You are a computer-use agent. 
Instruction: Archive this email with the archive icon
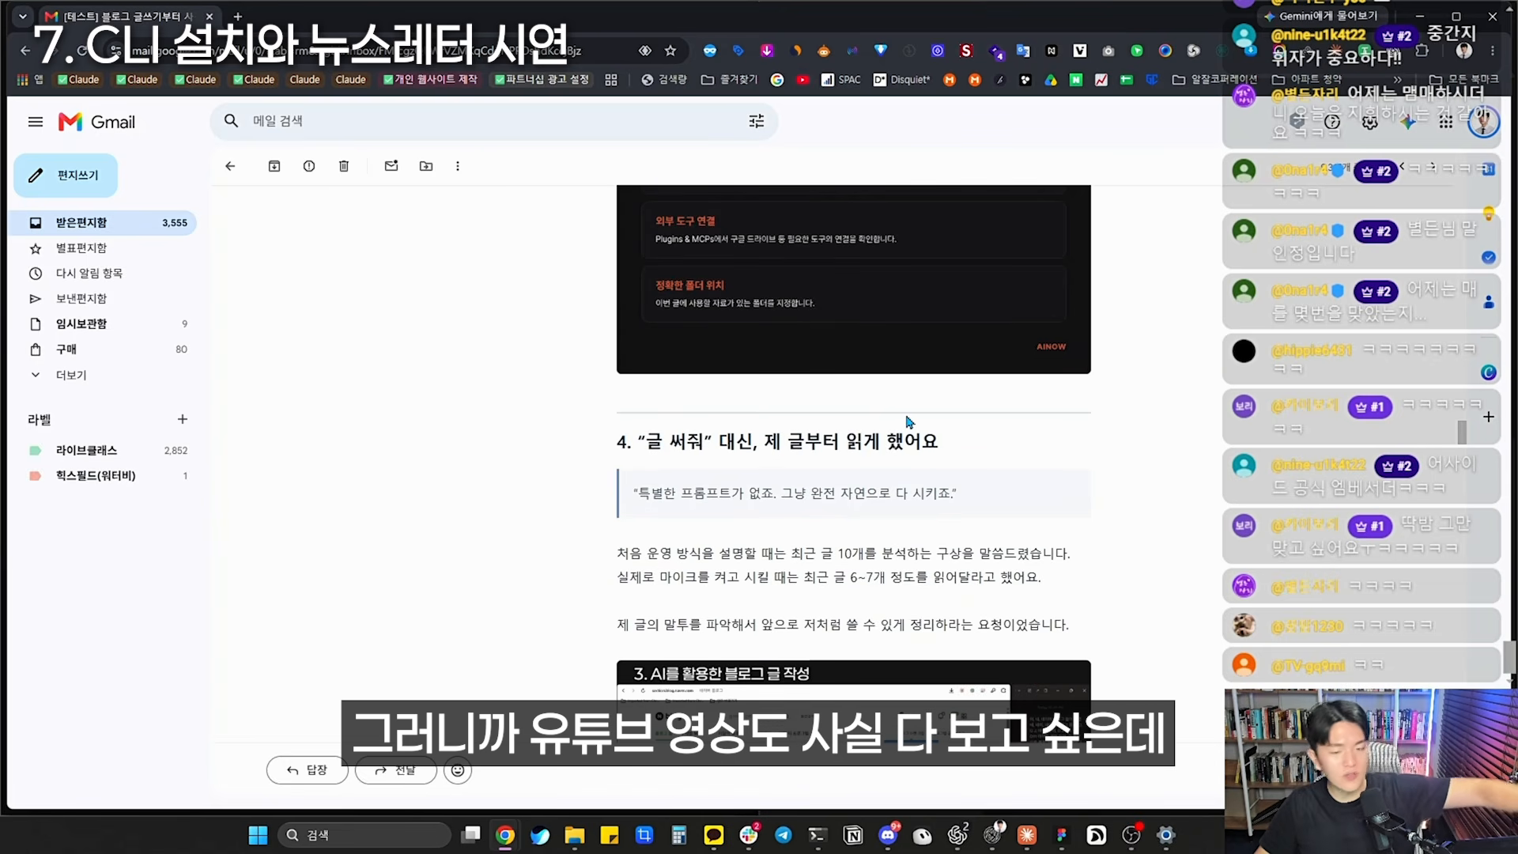click(274, 166)
